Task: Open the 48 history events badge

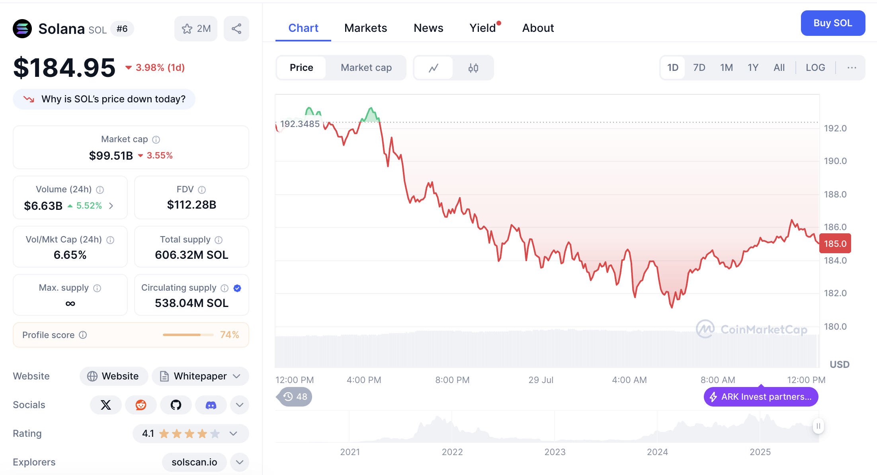Action: pos(295,397)
